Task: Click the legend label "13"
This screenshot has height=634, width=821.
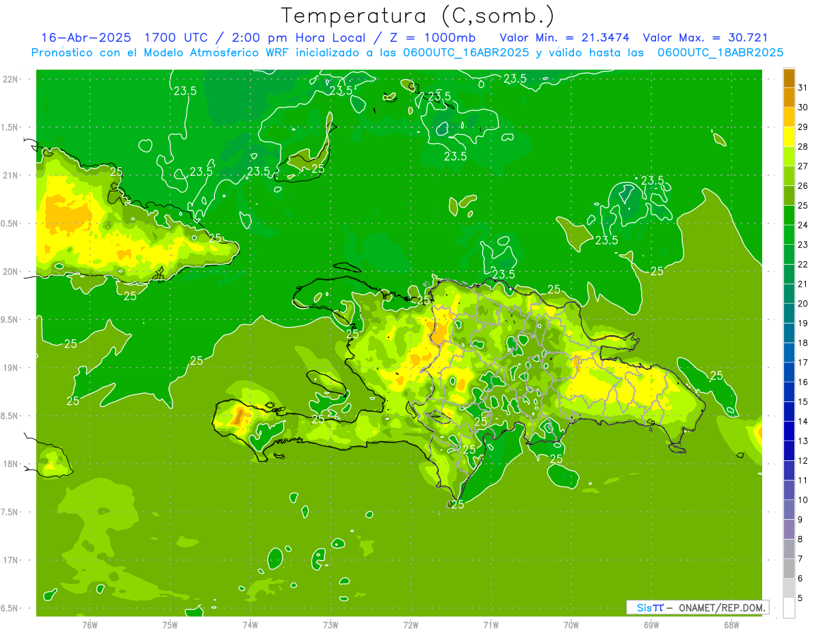Action: tap(803, 441)
